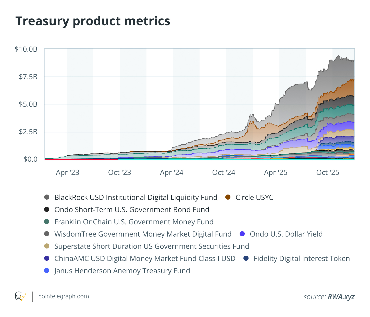Click the Oct '25 axis label
Image resolution: width=370 pixels, height=317 pixels.
pos(328,172)
